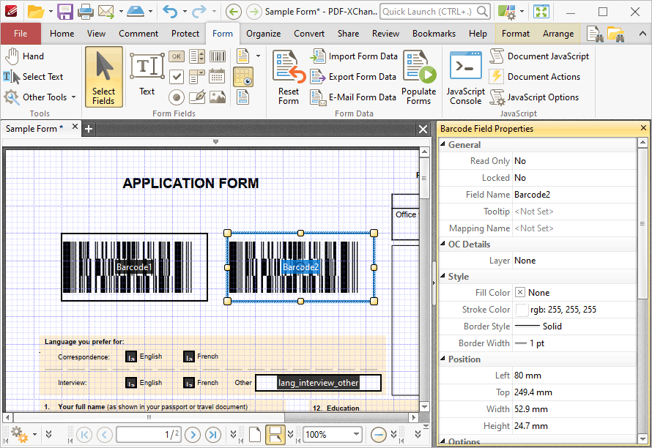
Task: Click Import Form Data
Action: pos(354,56)
